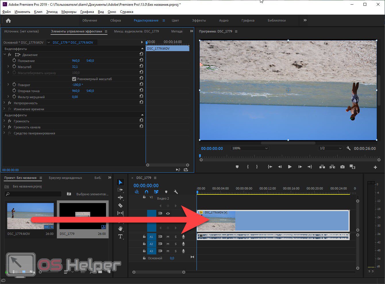Toggle animation stopwatch for Положение
The width and height of the screenshot is (385, 284).
(x=14, y=61)
